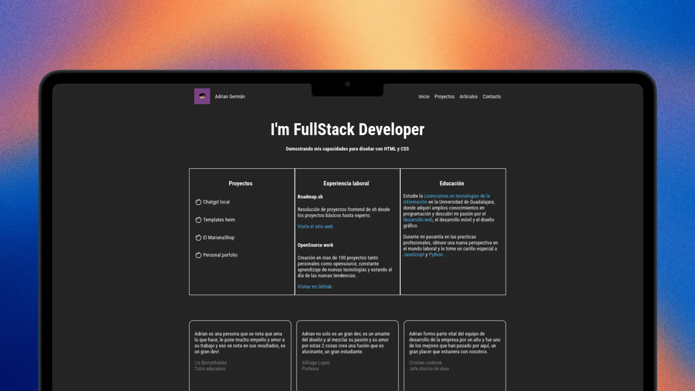Click the I'm FullStack Developer heading

[347, 130]
